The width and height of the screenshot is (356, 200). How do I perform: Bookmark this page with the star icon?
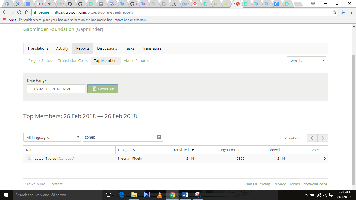(335, 12)
